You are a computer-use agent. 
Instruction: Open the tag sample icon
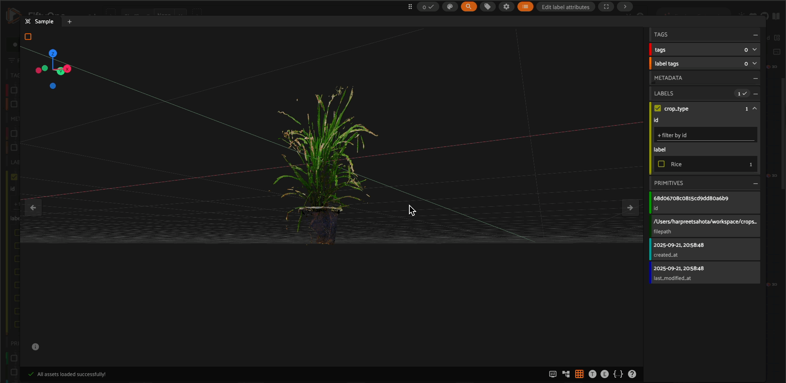(x=487, y=7)
